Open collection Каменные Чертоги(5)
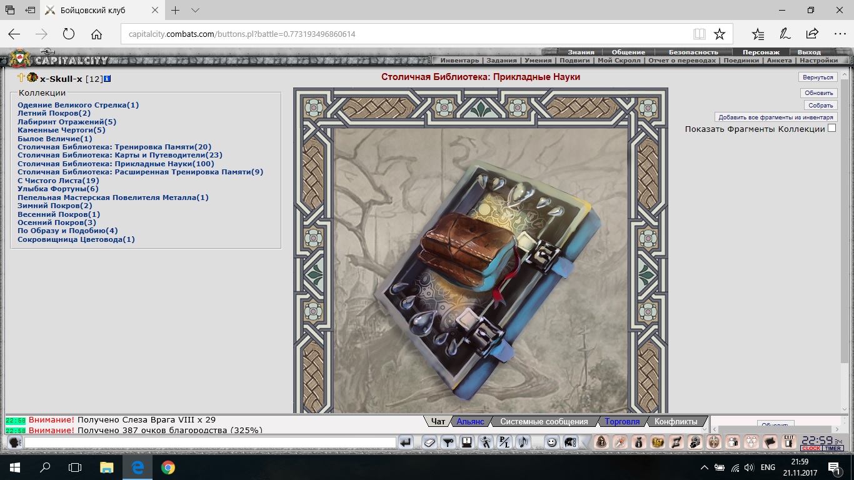This screenshot has height=480, width=854. [x=62, y=130]
